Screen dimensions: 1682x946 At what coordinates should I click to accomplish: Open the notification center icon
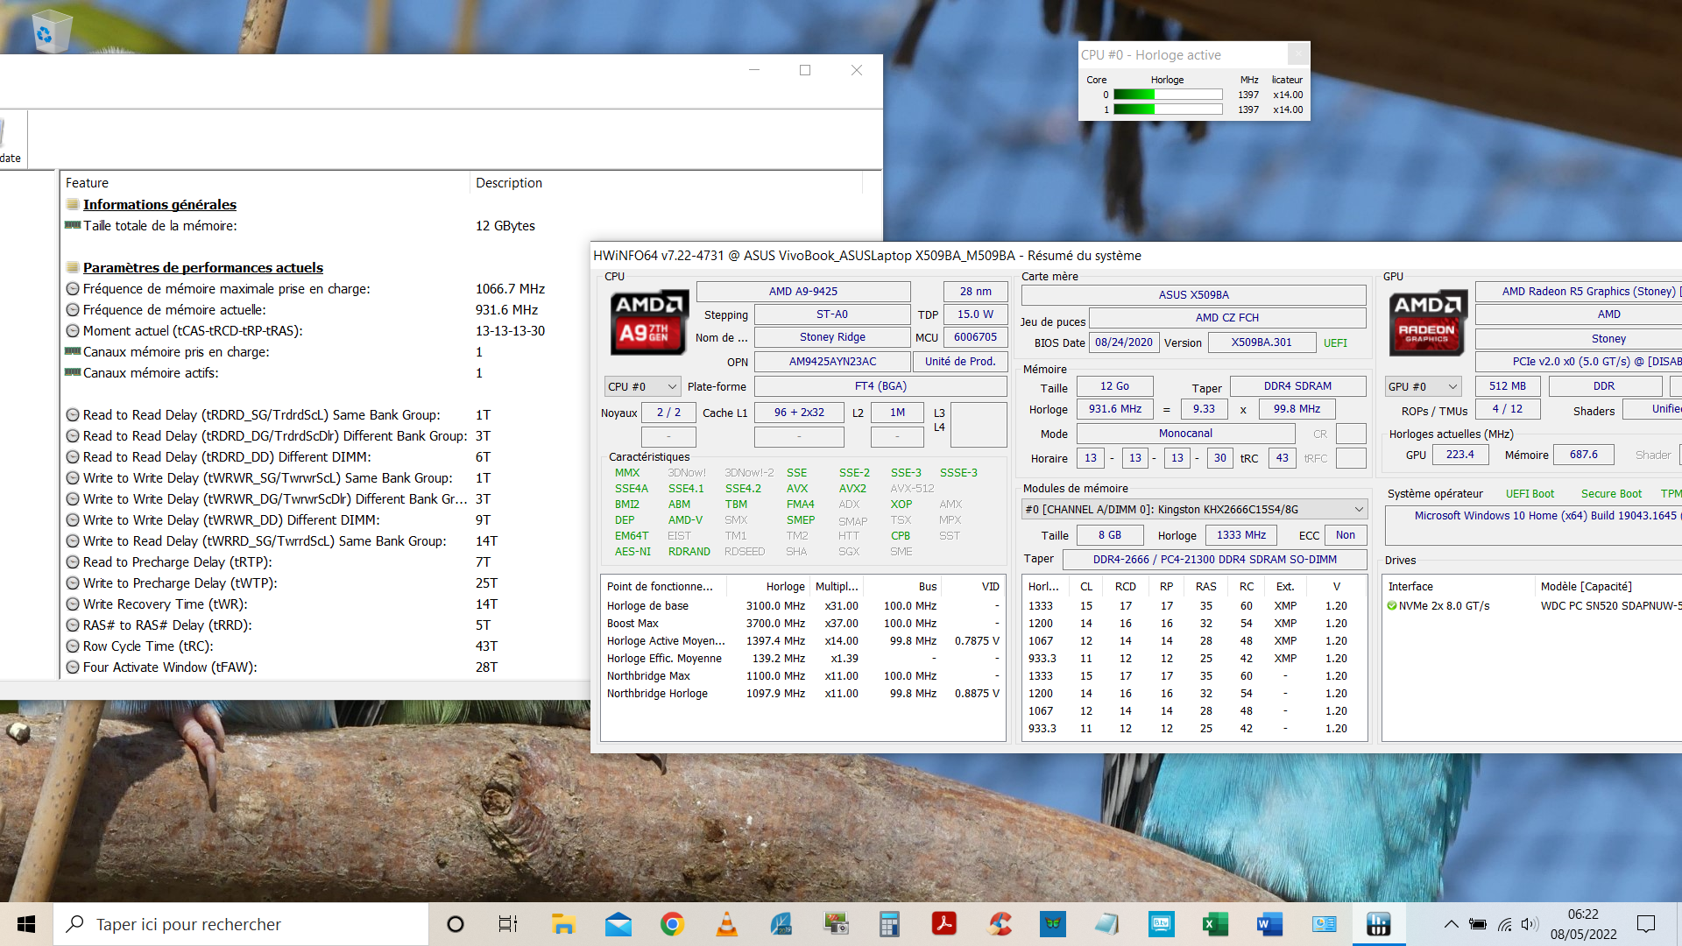(1646, 924)
